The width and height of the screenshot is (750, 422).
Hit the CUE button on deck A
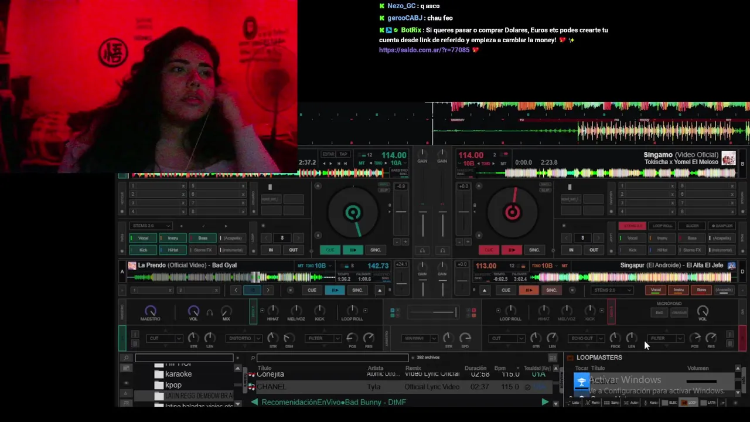tap(330, 250)
